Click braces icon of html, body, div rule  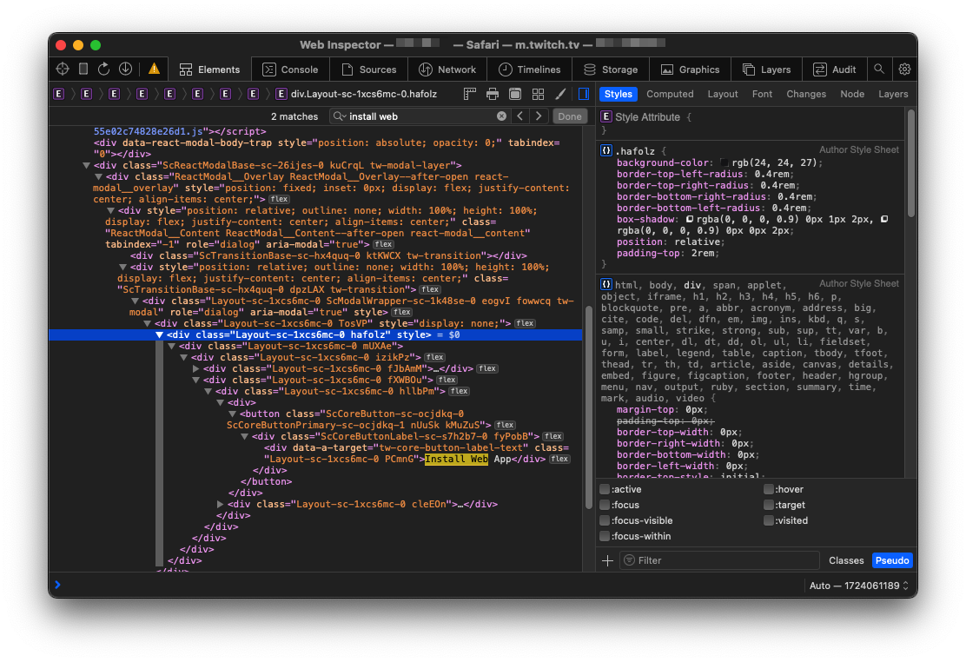click(x=606, y=284)
